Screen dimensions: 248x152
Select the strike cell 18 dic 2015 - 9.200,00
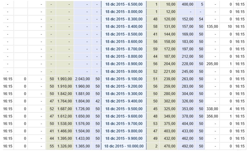pyautogui.click(x=124, y=86)
